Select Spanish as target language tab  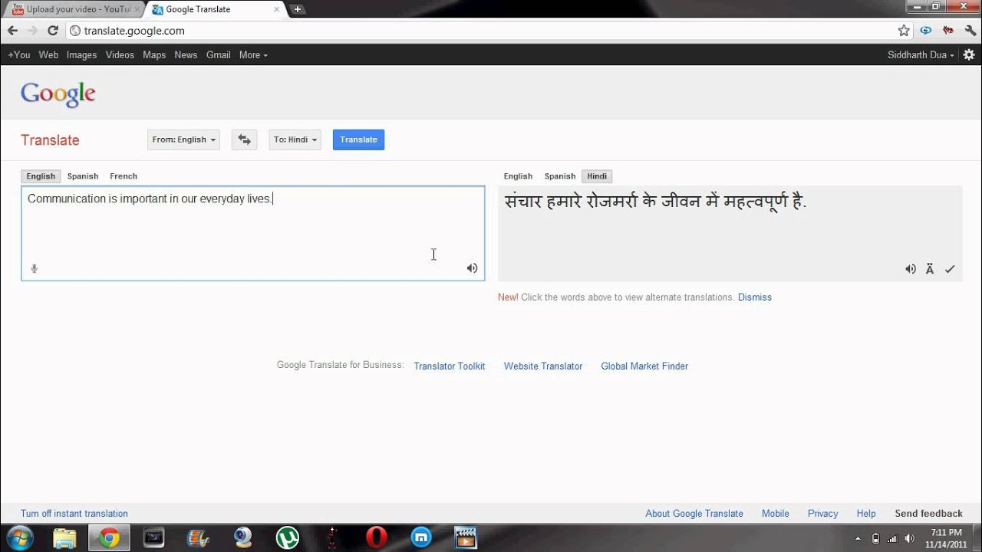tap(560, 176)
